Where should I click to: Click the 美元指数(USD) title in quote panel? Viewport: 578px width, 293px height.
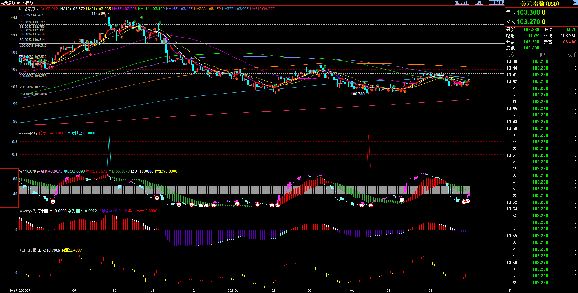[540, 4]
